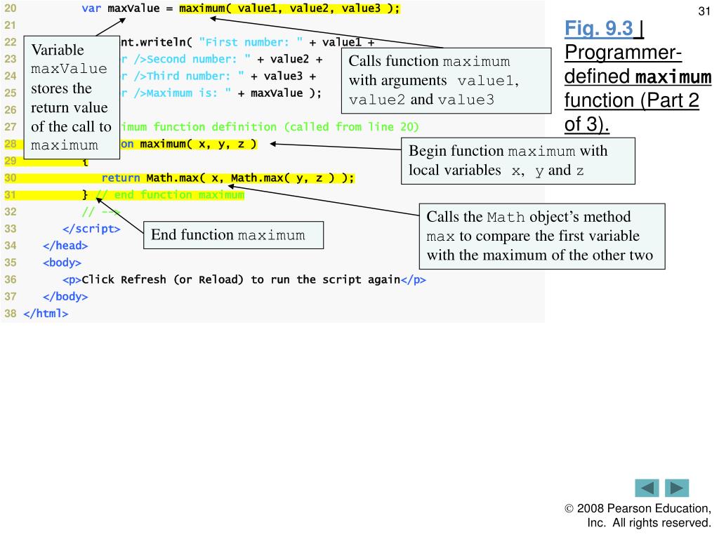Go to the previous slide arrow
Viewport: 719px width, 539px height.
coord(647,488)
